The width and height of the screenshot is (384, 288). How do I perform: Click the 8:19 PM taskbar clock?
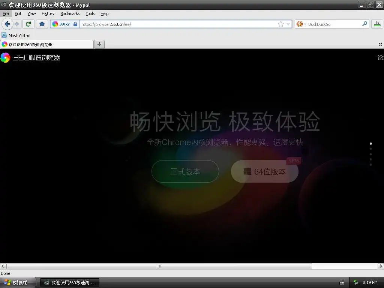tap(370, 282)
